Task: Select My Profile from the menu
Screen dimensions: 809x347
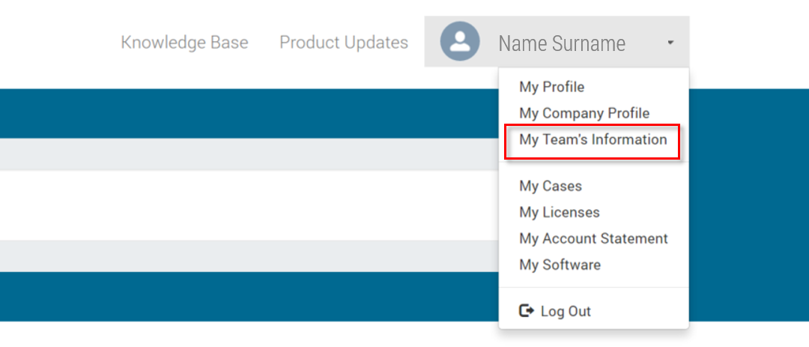Action: tap(551, 87)
